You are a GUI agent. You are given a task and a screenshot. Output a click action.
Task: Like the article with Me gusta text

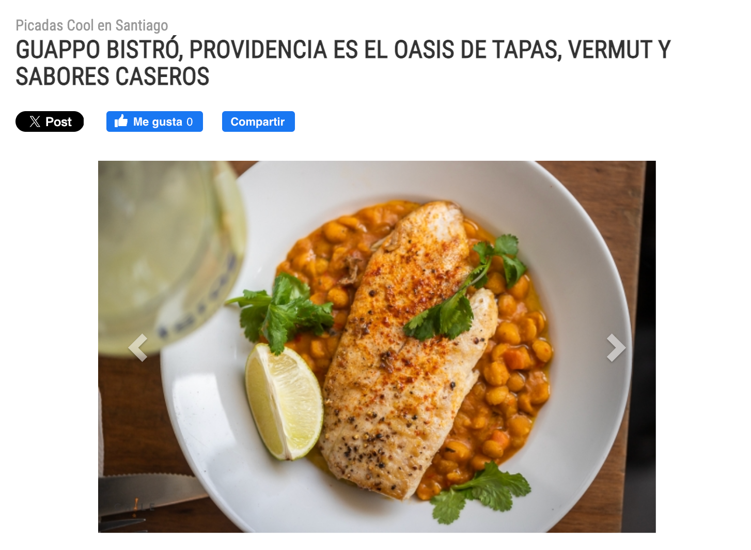point(158,122)
